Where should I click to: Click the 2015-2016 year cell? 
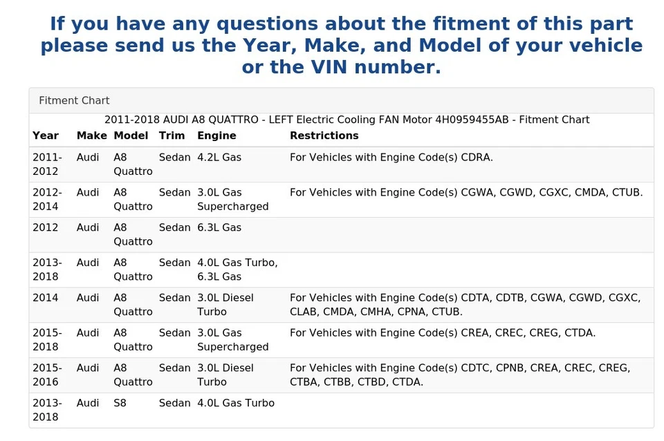click(47, 375)
